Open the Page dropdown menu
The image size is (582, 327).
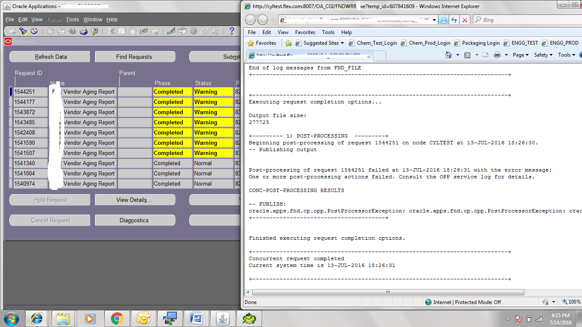pos(518,55)
